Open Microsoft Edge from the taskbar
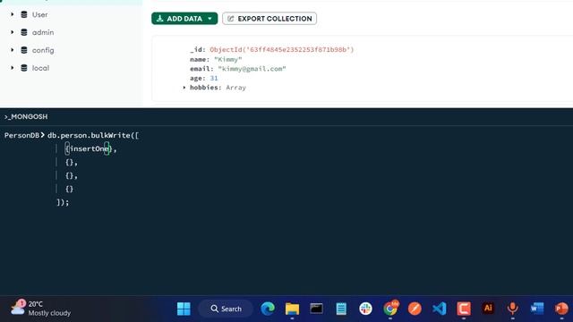 pos(268,309)
